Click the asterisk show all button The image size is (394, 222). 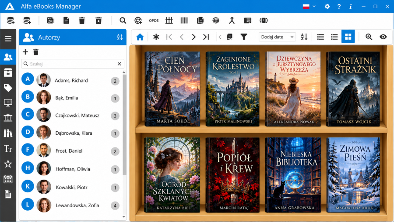tap(156, 37)
